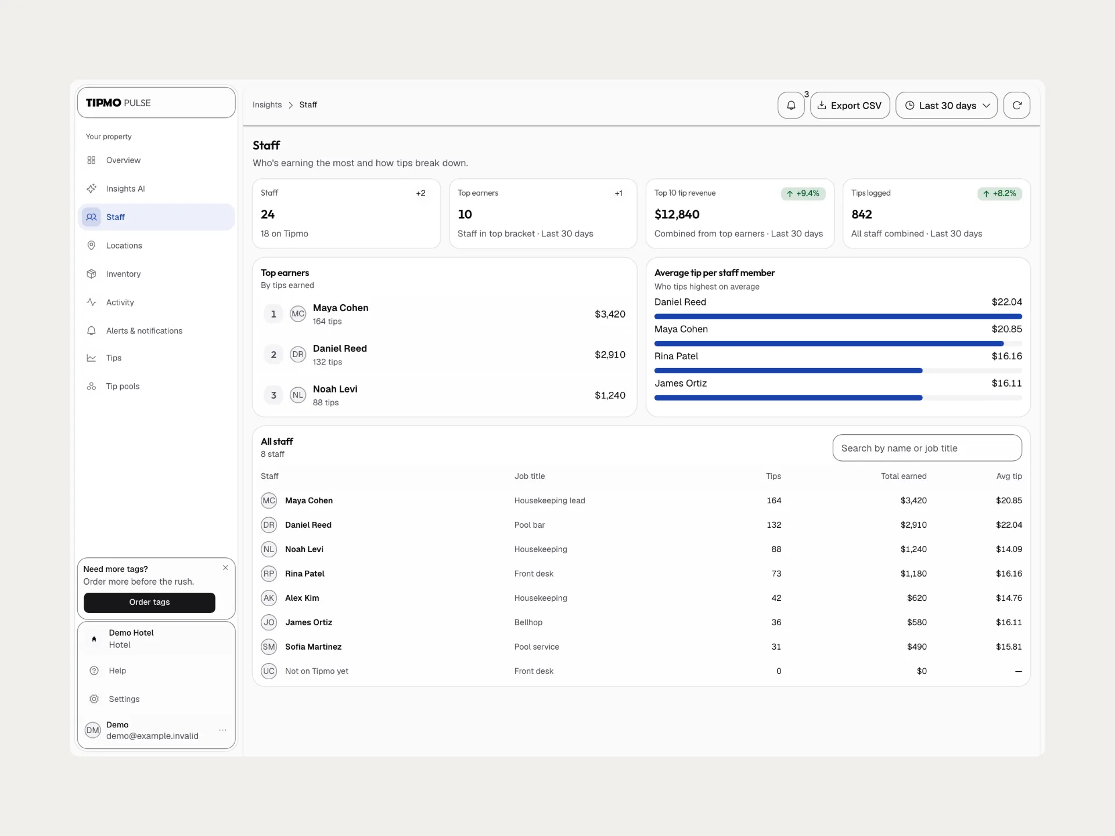Open Tip pools in the sidebar
Image resolution: width=1115 pixels, height=836 pixels.
click(156, 387)
